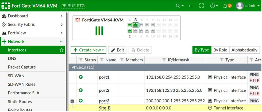Filter the Type column
Image resolution: width=262 pixels, height=112 pixels.
click(x=222, y=60)
